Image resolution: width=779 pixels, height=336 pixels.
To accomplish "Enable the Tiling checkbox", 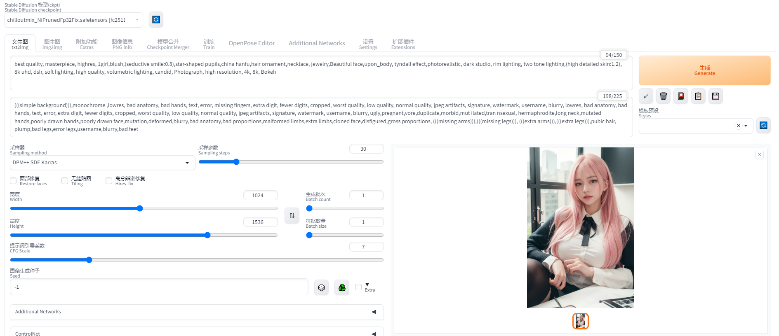I will 65,181.
